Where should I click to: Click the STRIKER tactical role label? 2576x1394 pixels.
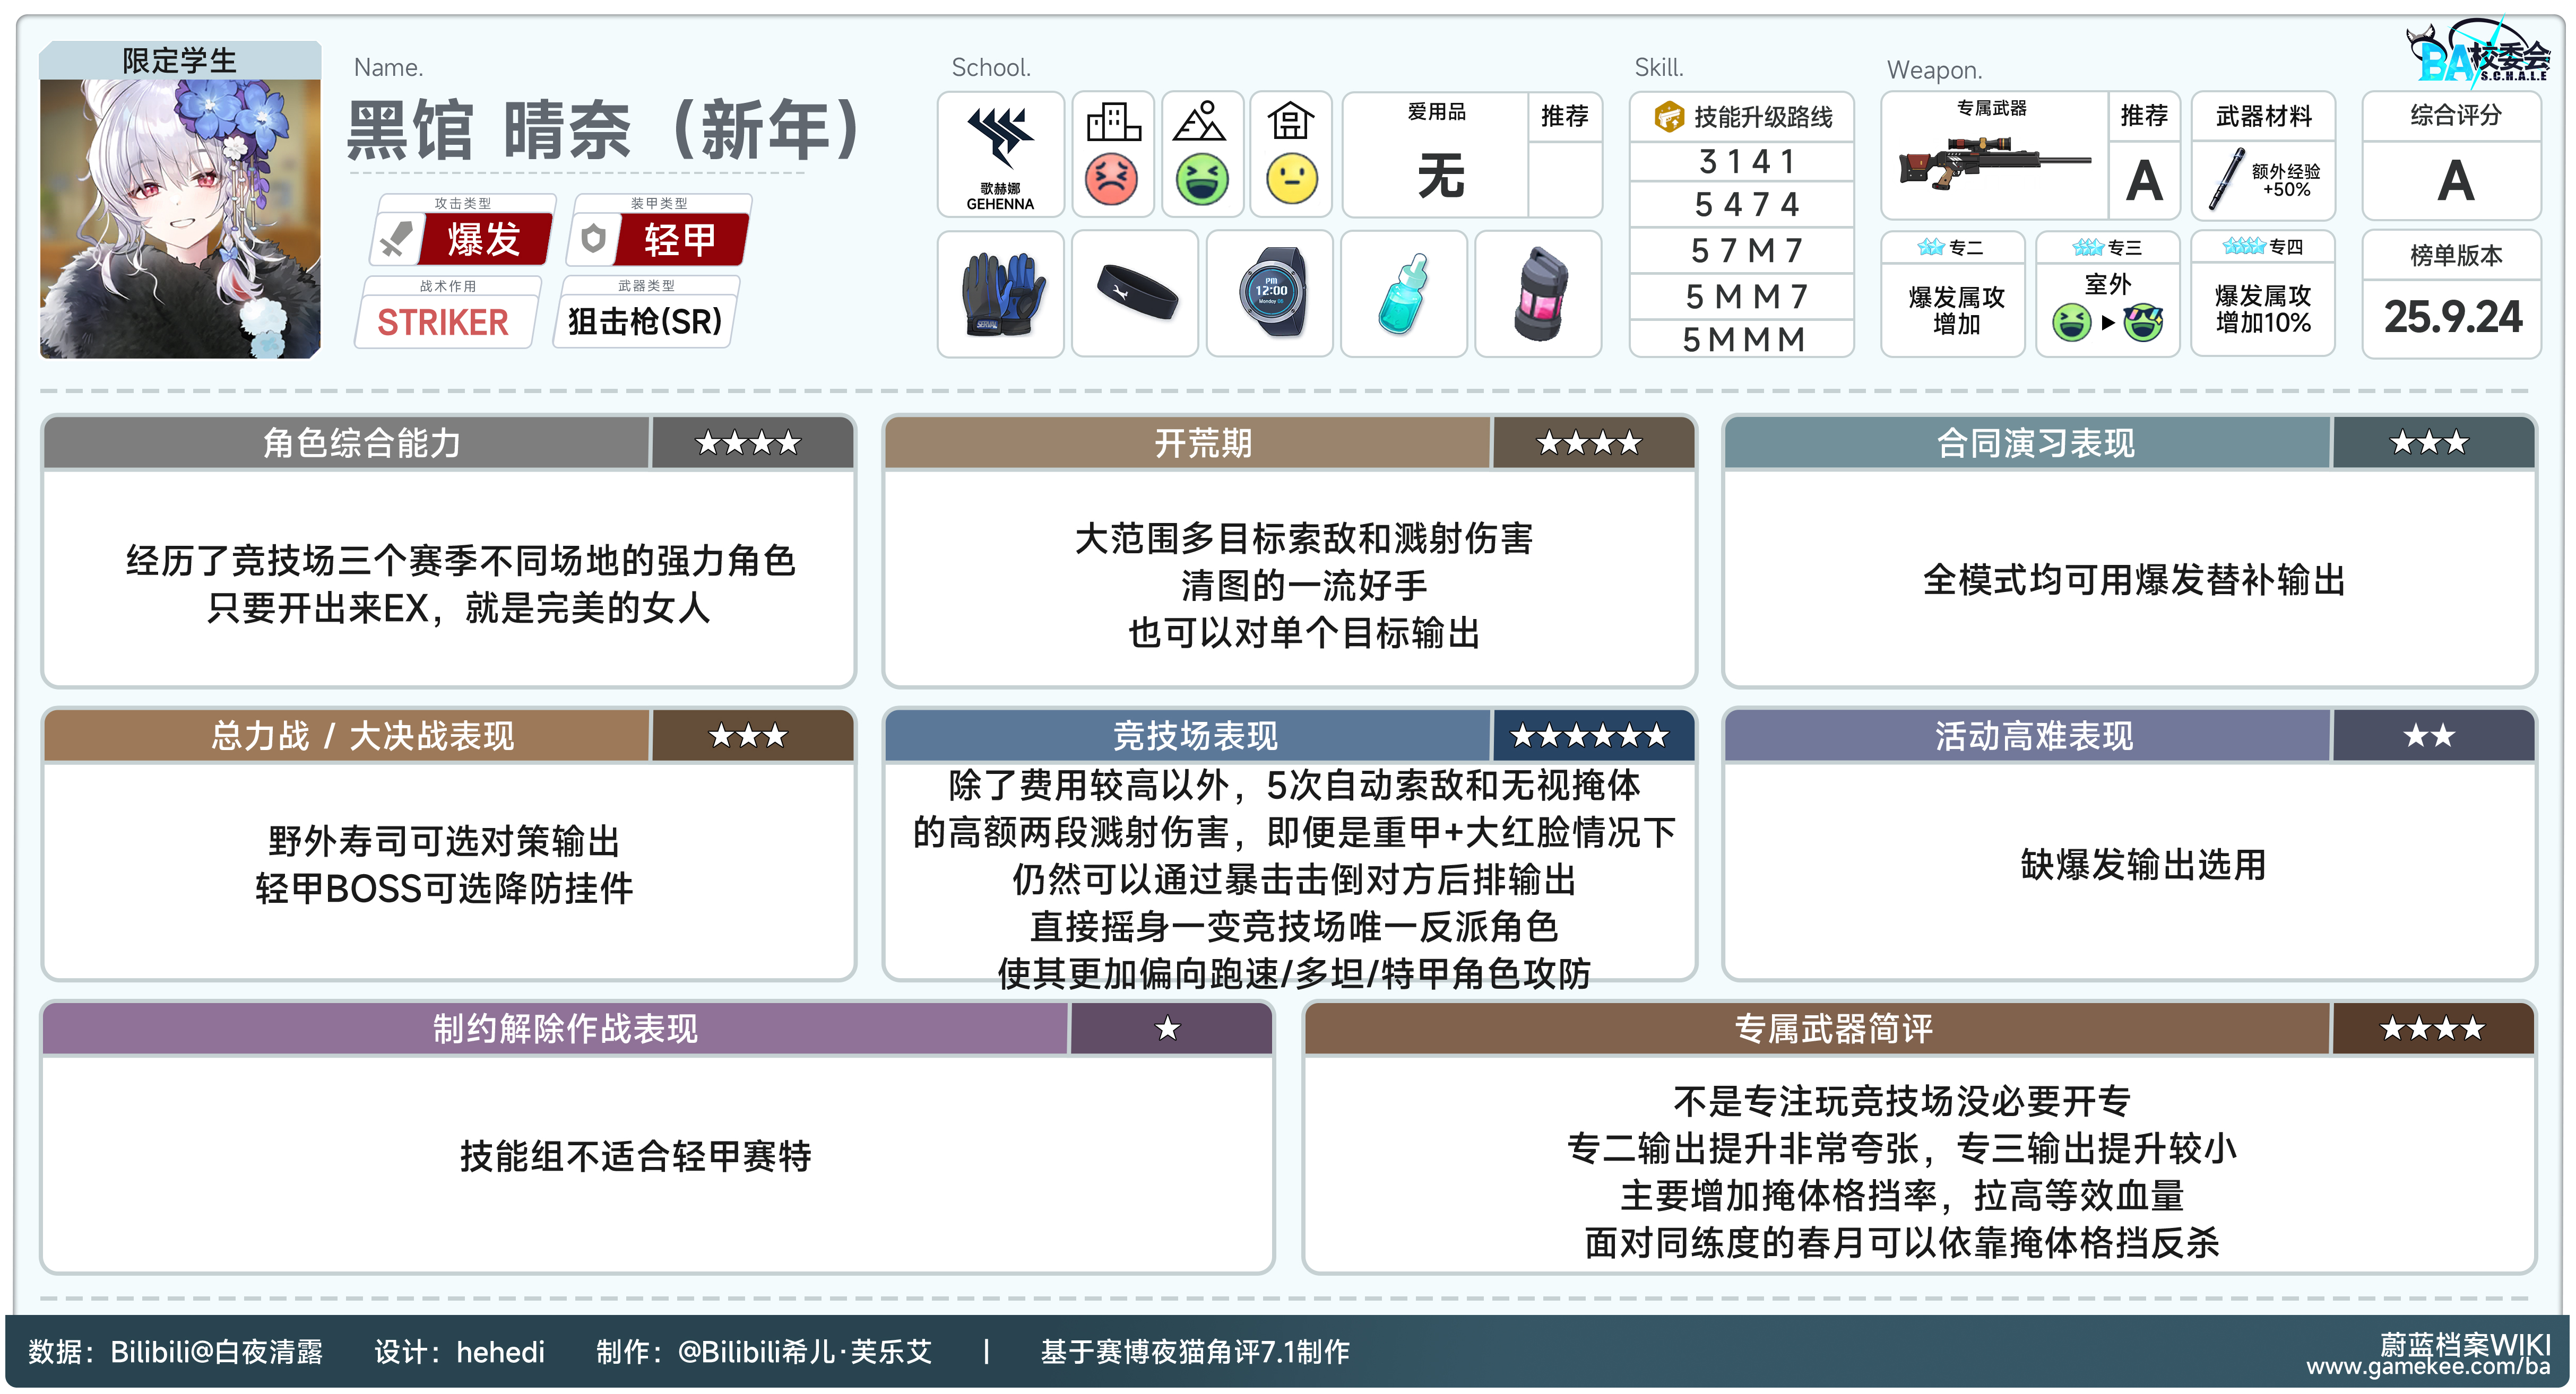[x=442, y=322]
